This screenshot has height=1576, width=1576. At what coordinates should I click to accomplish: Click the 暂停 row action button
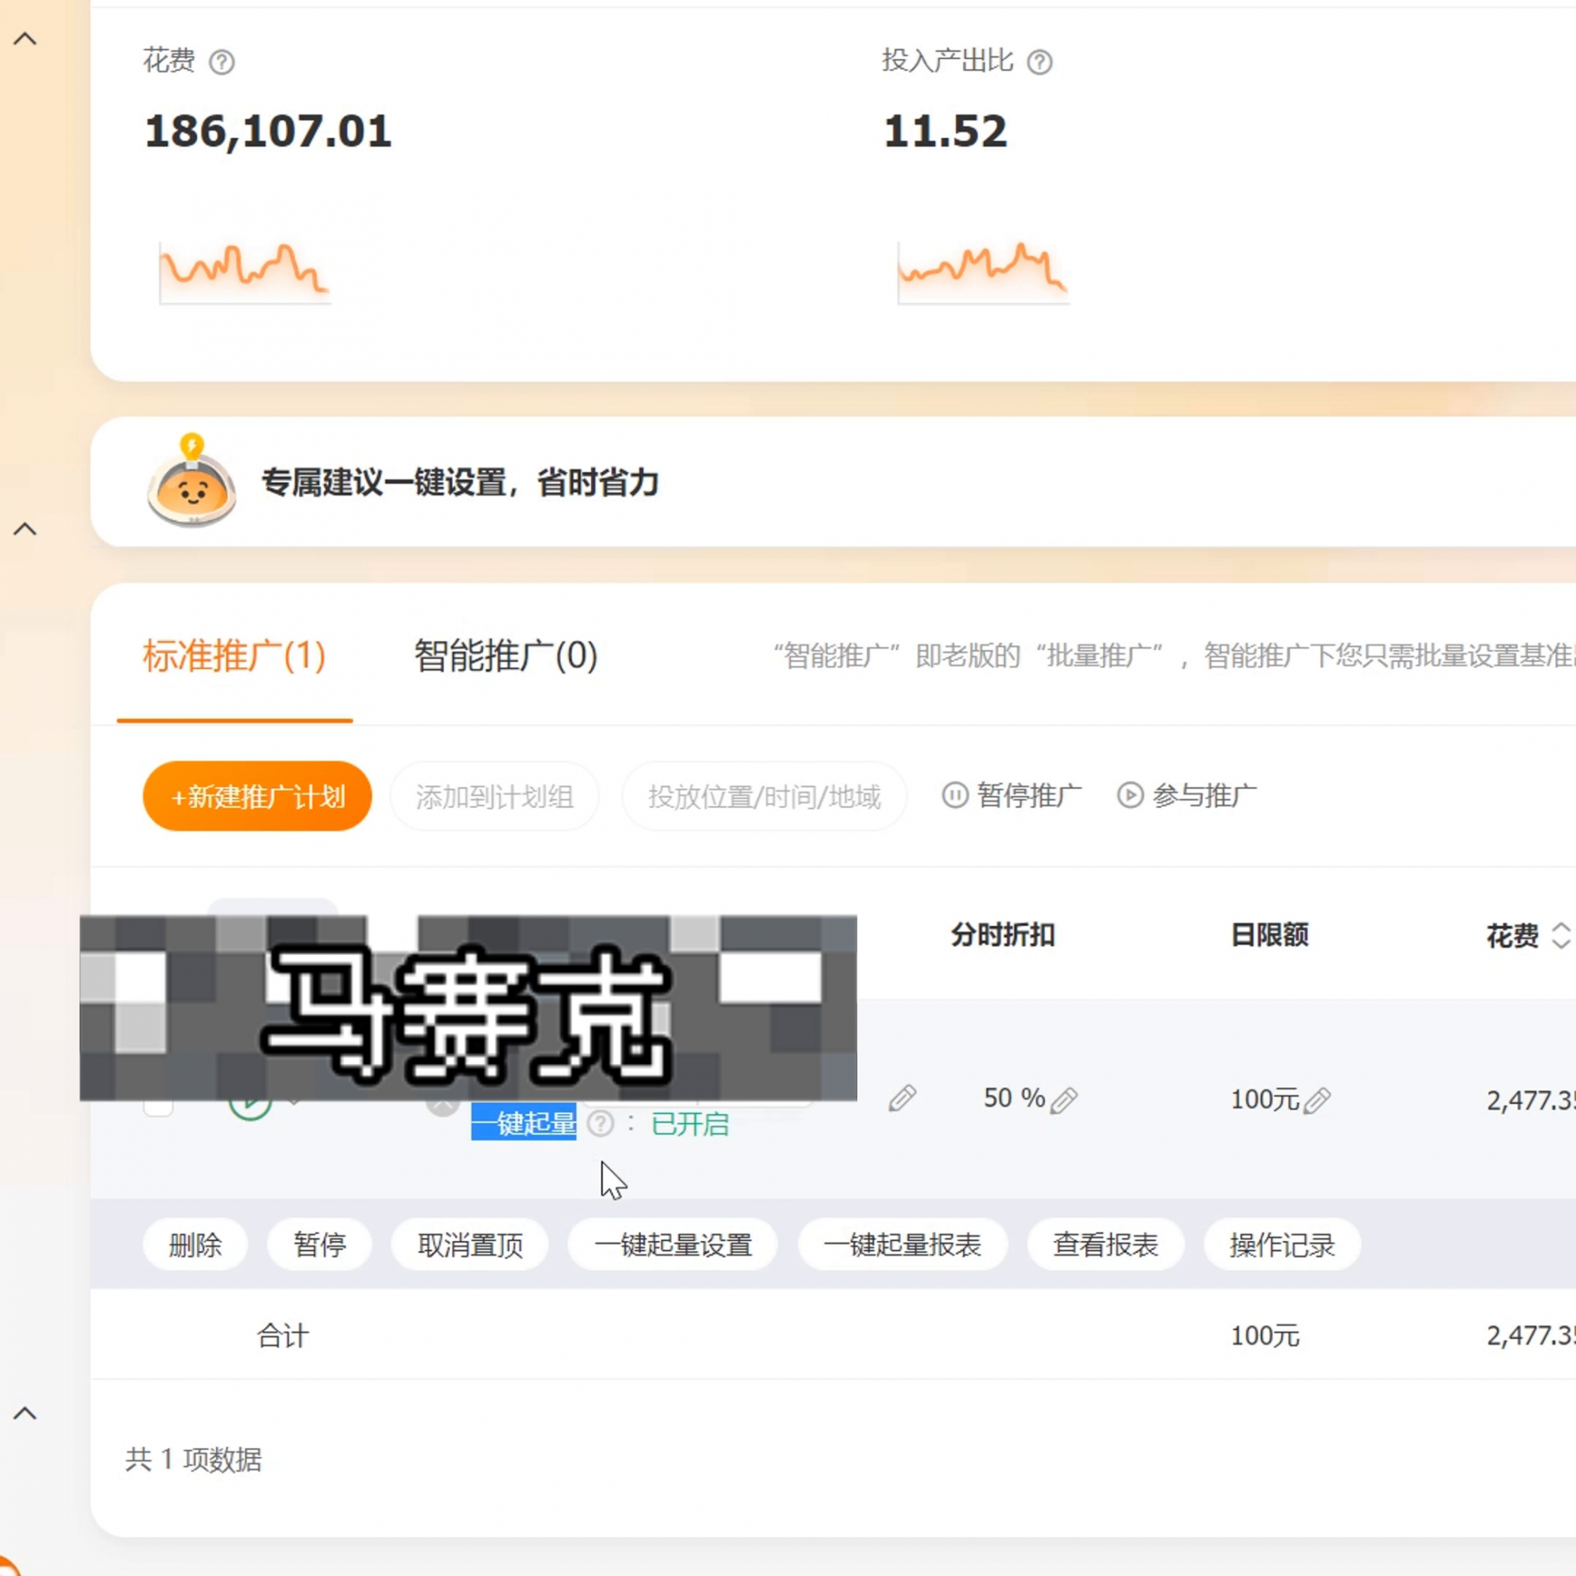click(x=320, y=1245)
